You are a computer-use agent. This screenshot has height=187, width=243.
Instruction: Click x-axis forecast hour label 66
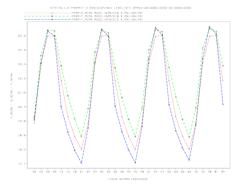pyautogui.click(x=183, y=172)
